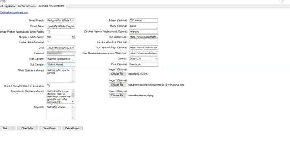Adjust Number of Ads spinner arrows
This screenshot has height=163, width=290.
(x=73, y=37)
